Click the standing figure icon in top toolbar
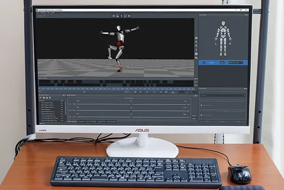 tap(121, 16)
